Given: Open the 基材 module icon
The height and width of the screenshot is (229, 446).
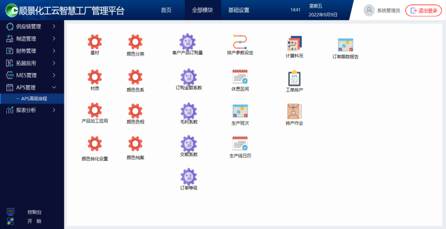Looking at the screenshot, I should [95, 42].
